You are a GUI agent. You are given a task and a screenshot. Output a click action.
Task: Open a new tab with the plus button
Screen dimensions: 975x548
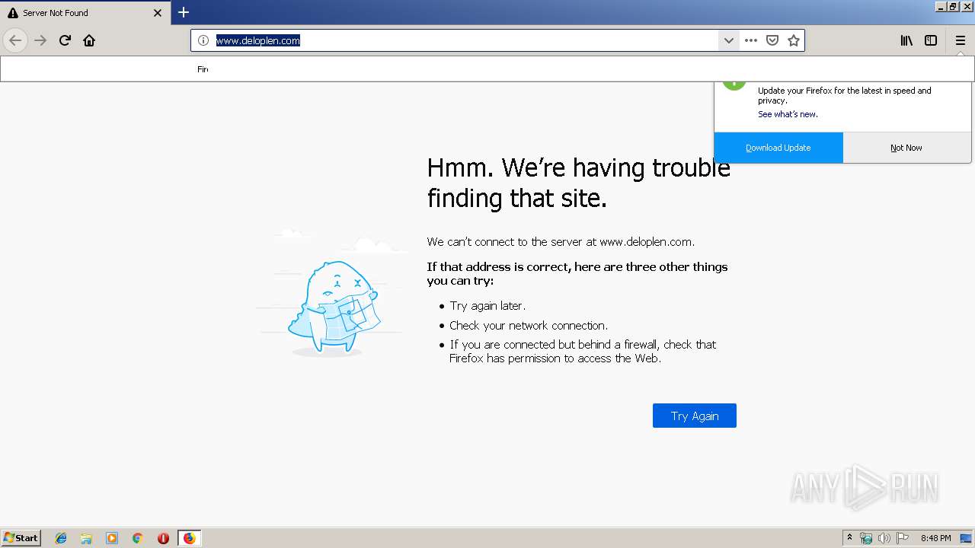coord(184,12)
